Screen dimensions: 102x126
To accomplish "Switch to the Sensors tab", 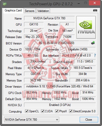I will pyautogui.click(x=30, y=11).
